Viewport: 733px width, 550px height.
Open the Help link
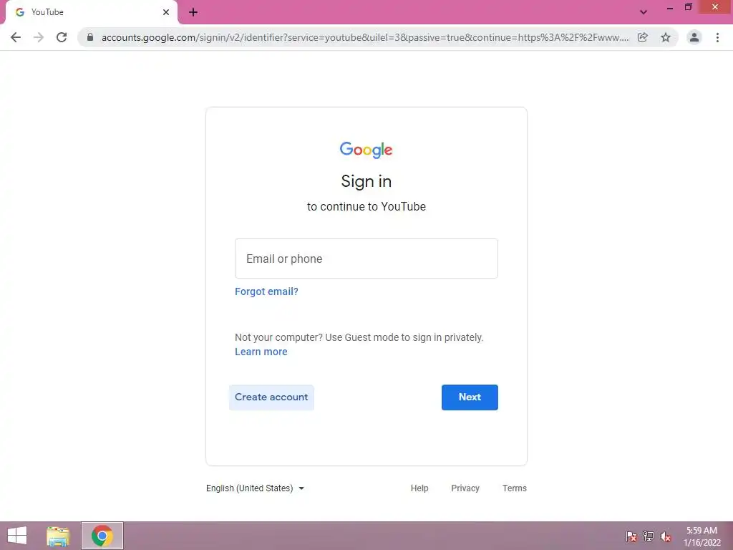419,488
